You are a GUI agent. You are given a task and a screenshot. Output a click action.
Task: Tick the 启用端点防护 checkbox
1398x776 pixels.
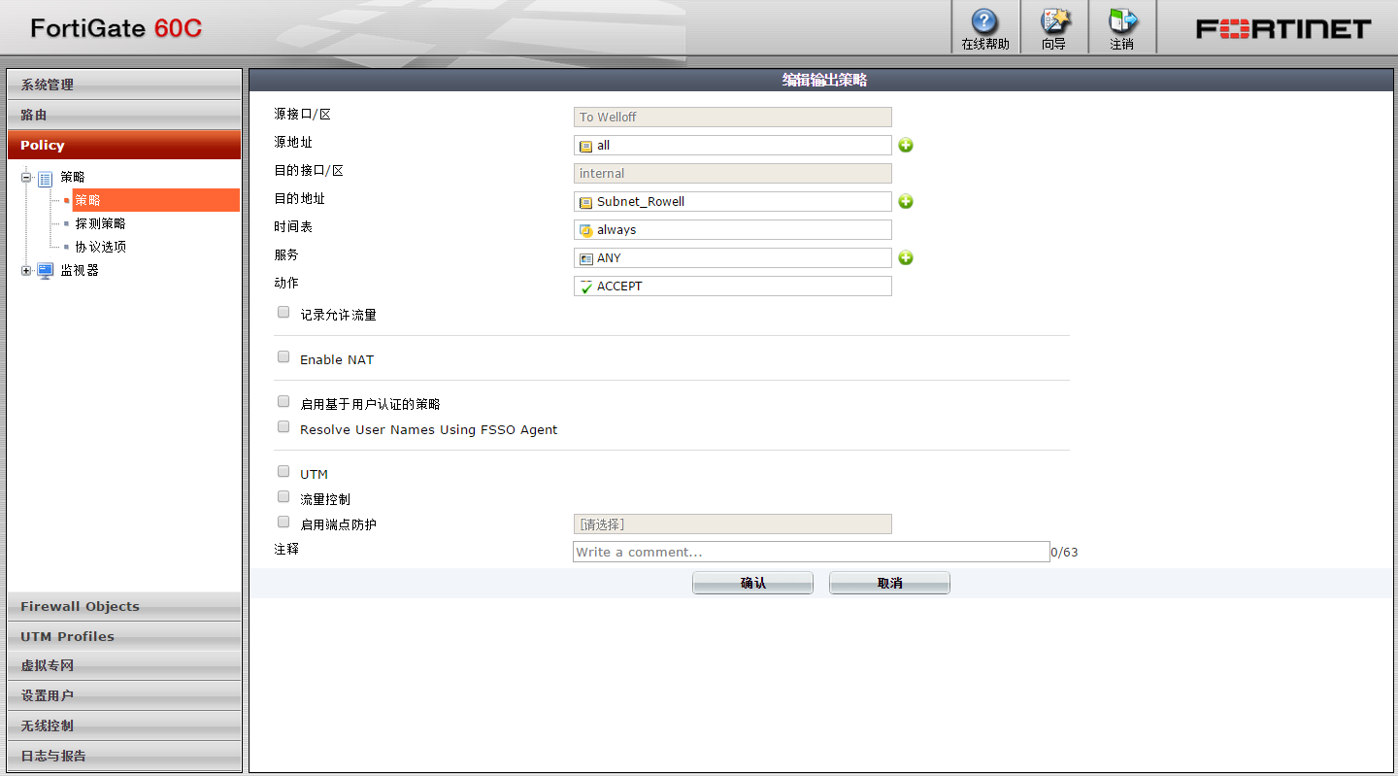pos(283,522)
